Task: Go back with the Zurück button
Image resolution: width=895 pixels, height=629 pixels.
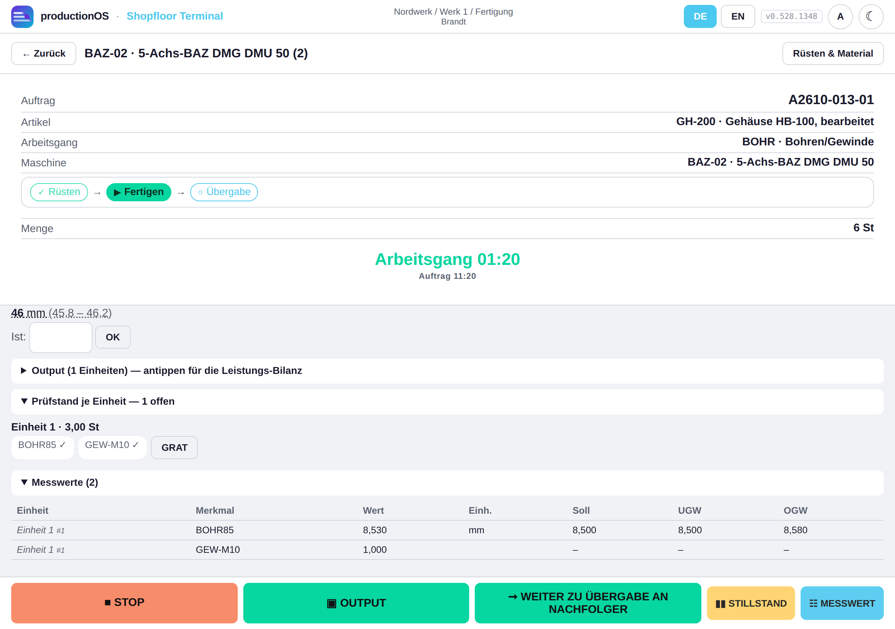Action: point(44,53)
